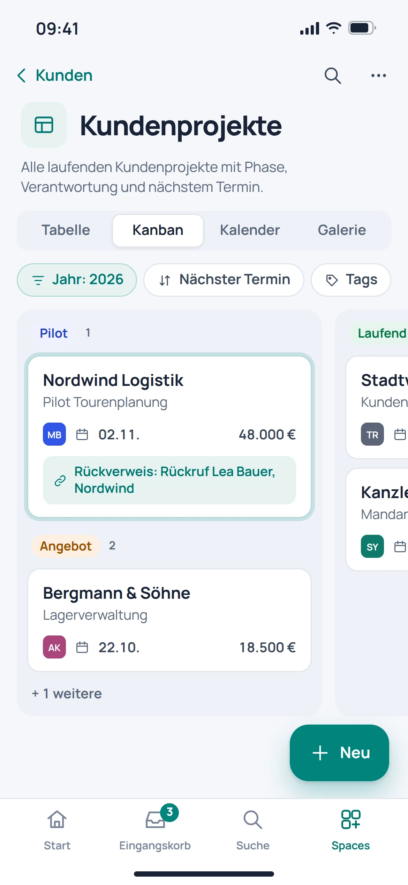Tap the 18.500 € amount

267,647
